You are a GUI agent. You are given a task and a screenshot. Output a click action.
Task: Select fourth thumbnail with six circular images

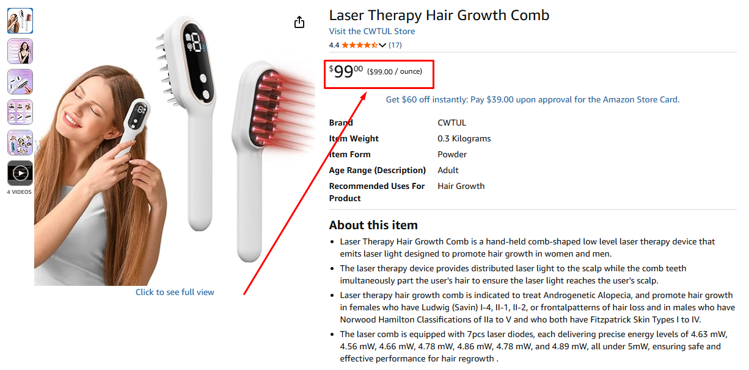20,112
